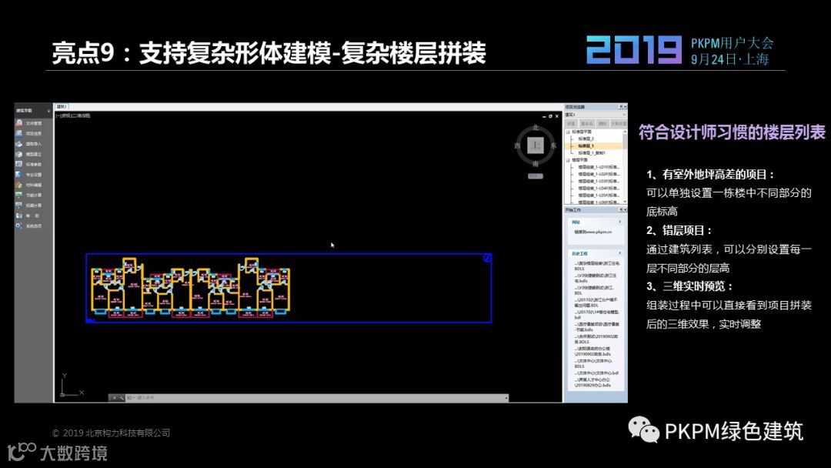Click the viewport view label at top left
The width and height of the screenshot is (831, 468).
pos(74,115)
